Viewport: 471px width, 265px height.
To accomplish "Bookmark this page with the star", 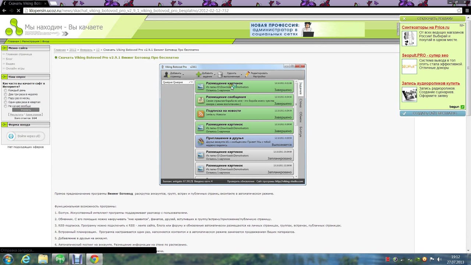I will point(459,11).
